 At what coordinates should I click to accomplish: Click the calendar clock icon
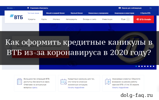coord(64,82)
